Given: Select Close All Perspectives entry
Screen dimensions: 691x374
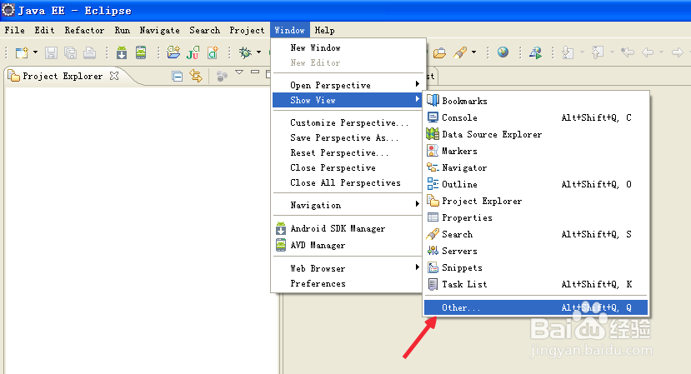Looking at the screenshot, I should coord(348,182).
